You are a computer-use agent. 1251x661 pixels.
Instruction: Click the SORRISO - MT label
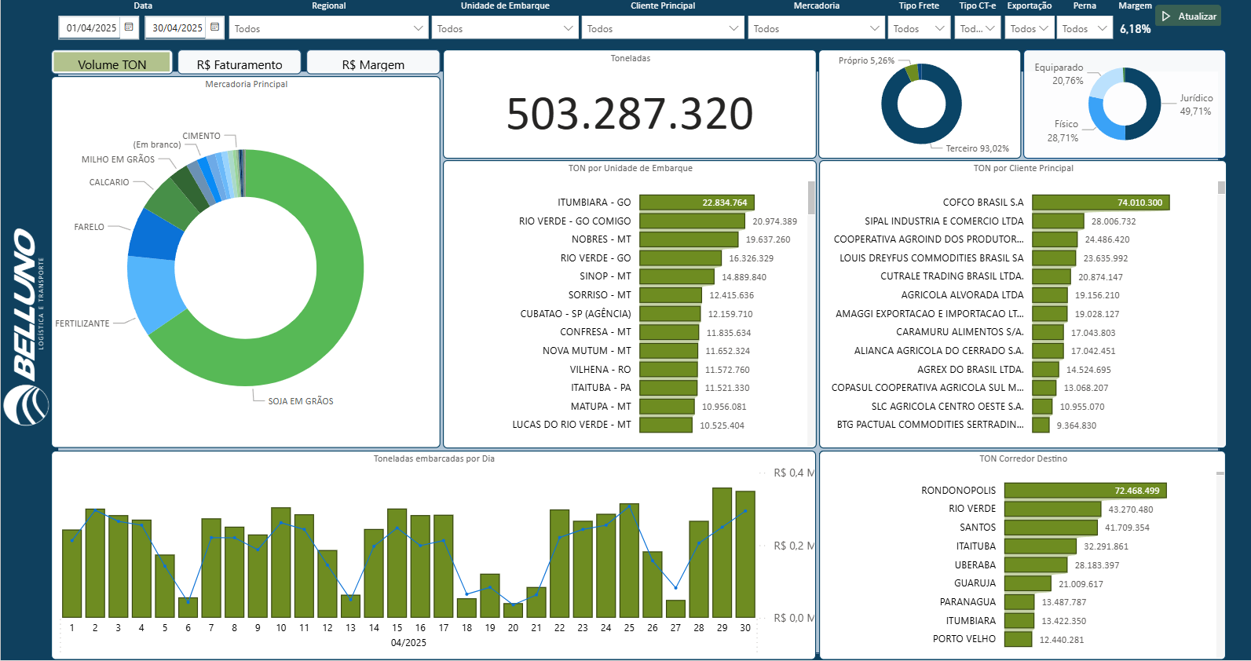pyautogui.click(x=599, y=295)
